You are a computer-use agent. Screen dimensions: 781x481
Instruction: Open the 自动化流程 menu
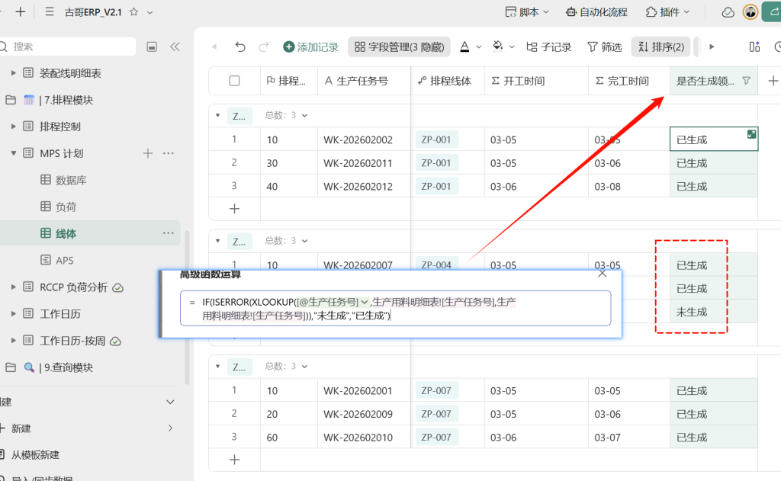(x=596, y=12)
